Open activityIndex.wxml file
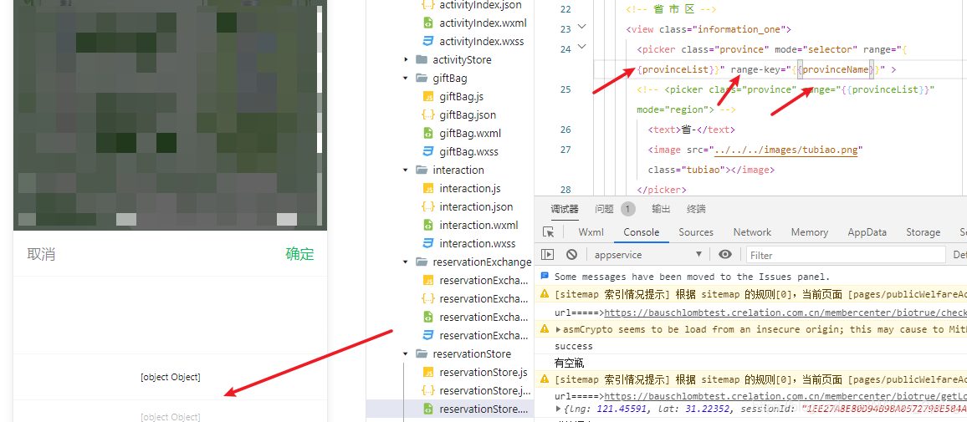This screenshot has width=967, height=422. pyautogui.click(x=483, y=23)
